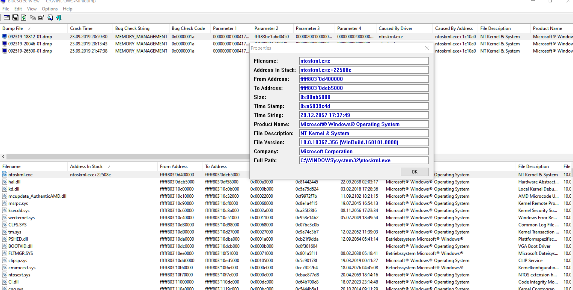Click the Full Path field in Properties

click(364, 160)
